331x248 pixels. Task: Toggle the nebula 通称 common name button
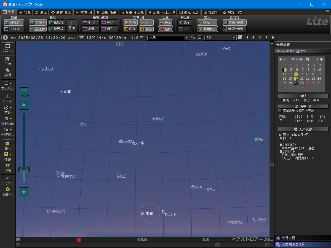coord(109,29)
